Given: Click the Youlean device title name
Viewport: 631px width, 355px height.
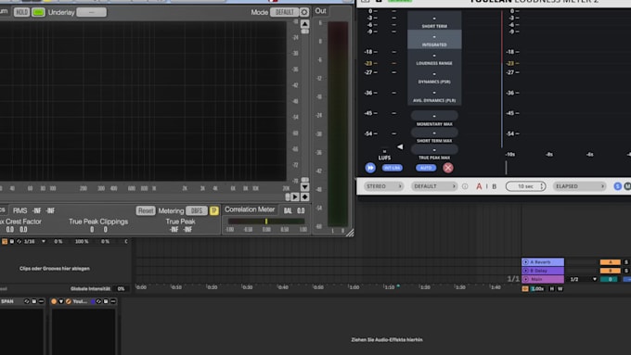Looking at the screenshot, I should click(x=80, y=301).
